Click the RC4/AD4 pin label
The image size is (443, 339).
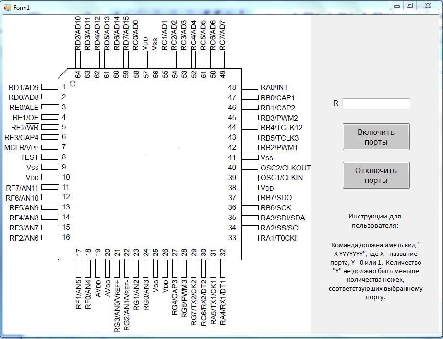193,36
